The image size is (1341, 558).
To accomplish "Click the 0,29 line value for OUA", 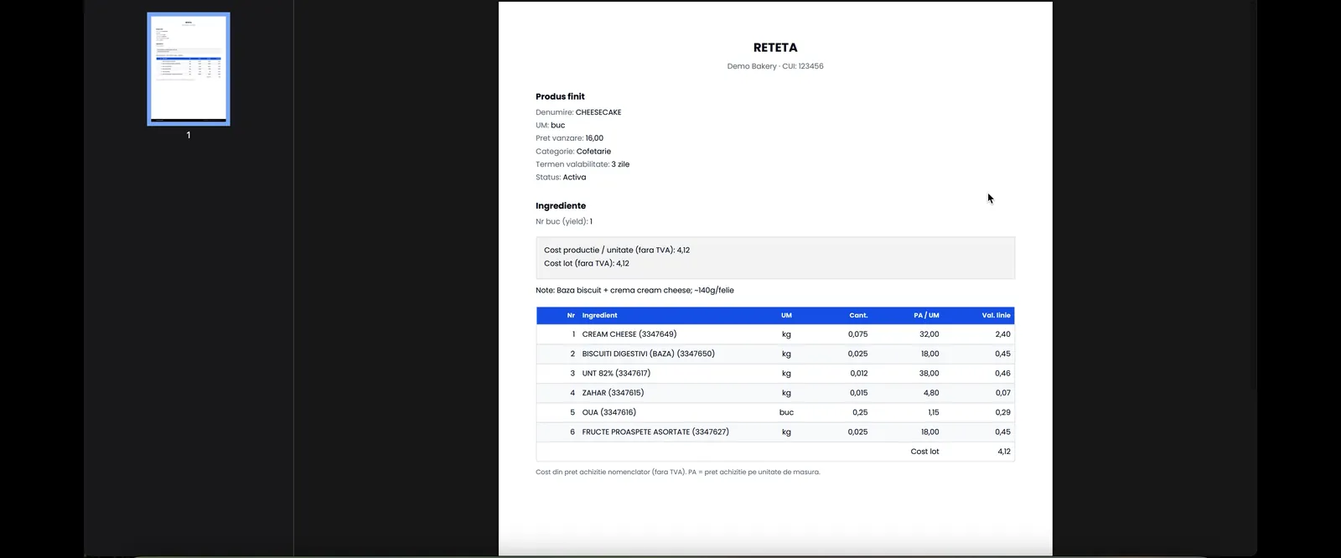I will 1002,412.
